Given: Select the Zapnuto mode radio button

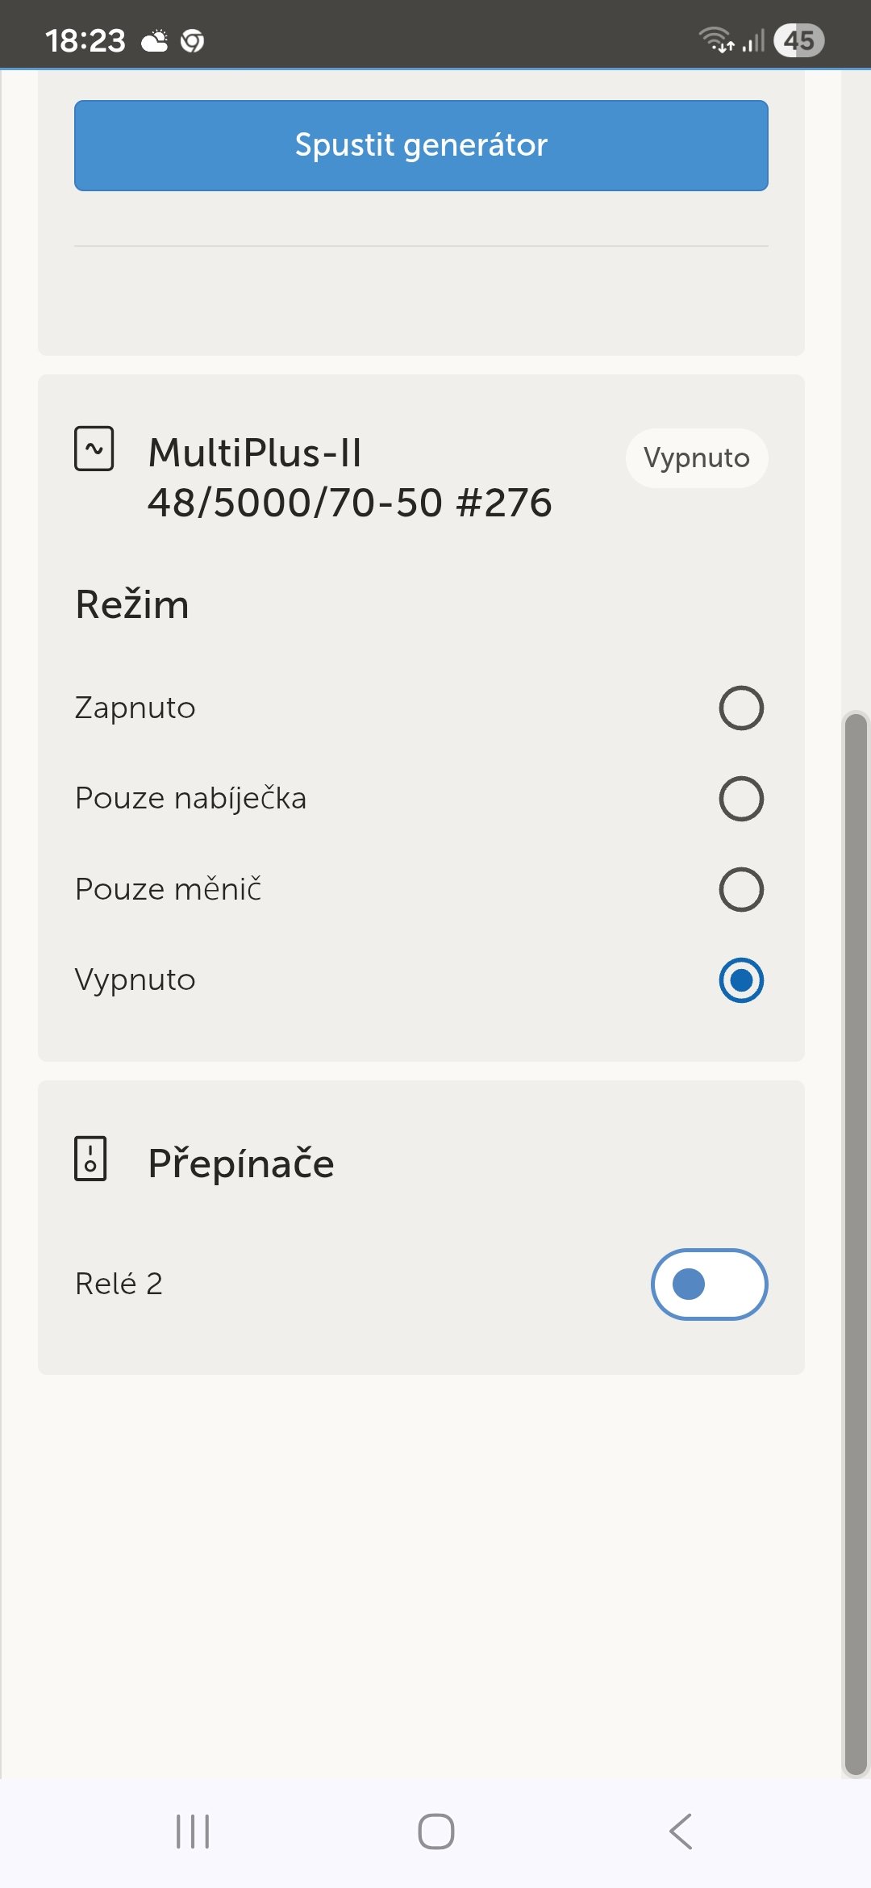Looking at the screenshot, I should tap(740, 708).
